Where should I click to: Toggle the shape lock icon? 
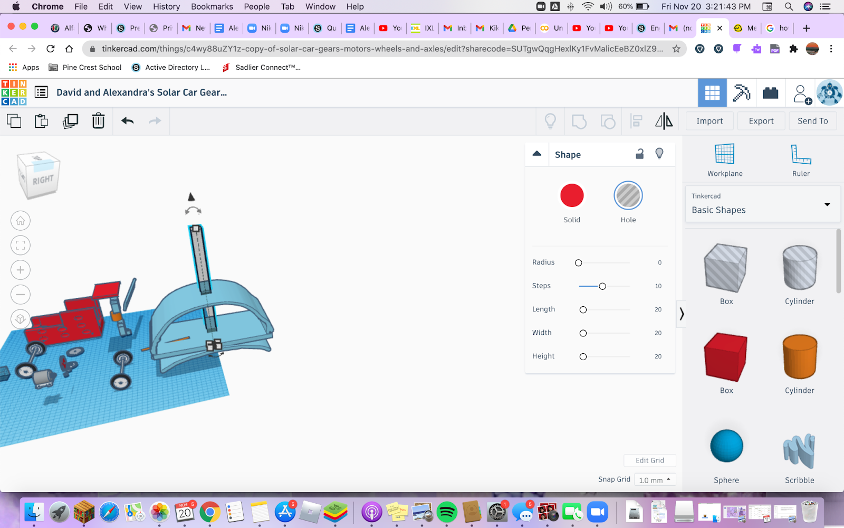639,154
